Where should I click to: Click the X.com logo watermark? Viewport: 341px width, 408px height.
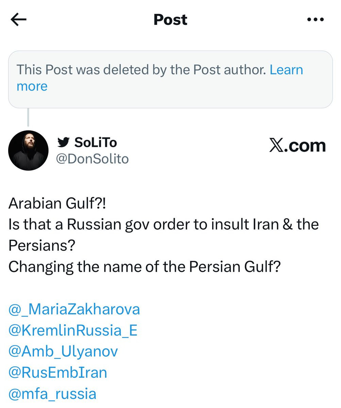(x=297, y=146)
